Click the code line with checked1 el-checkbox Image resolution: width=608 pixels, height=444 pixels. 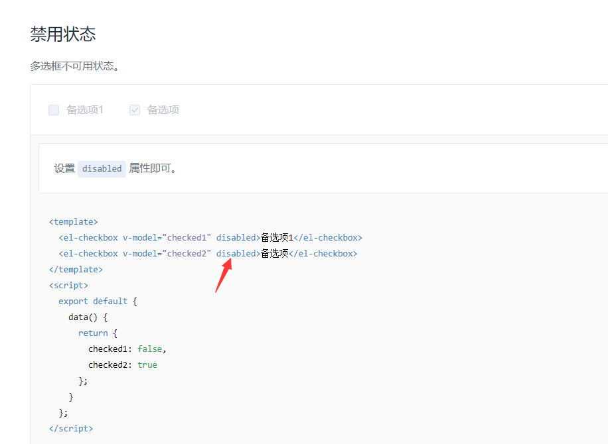click(x=210, y=238)
